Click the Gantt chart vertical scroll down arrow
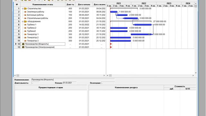The width and height of the screenshot is (206, 116). click(x=196, y=73)
